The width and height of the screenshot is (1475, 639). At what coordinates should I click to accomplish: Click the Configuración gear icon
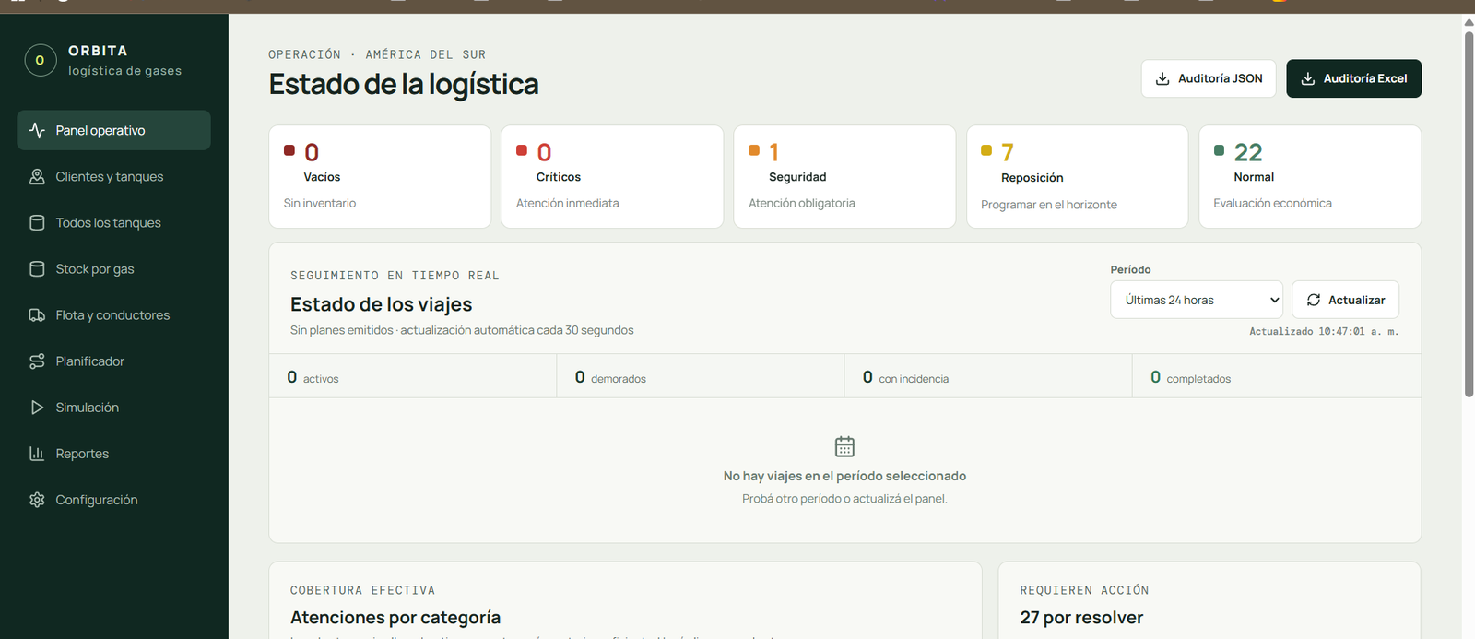[x=37, y=499]
